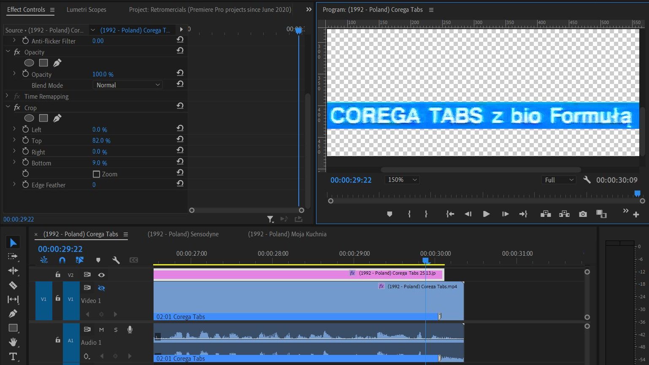Select the Slip tool

click(13, 300)
